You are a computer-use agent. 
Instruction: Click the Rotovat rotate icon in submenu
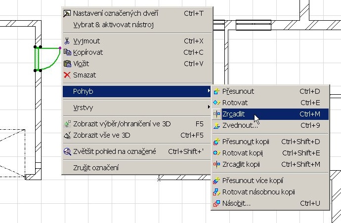(216, 103)
